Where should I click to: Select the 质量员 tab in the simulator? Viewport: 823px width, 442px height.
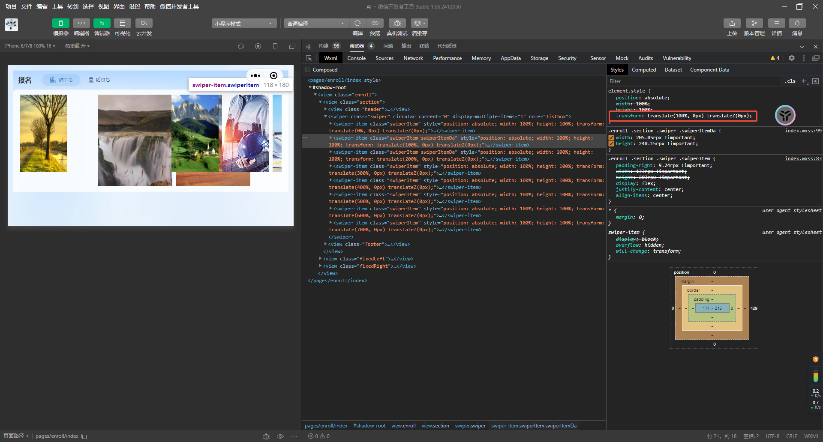[99, 80]
